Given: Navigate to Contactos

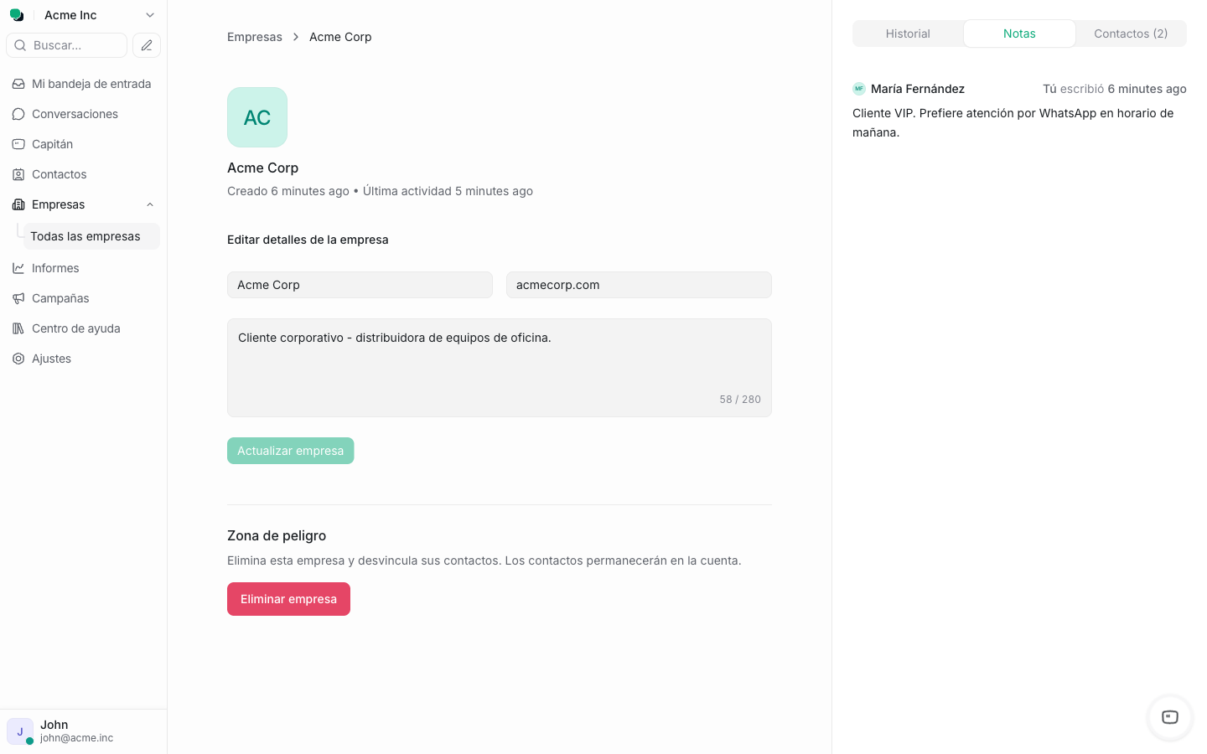Looking at the screenshot, I should (x=83, y=174).
